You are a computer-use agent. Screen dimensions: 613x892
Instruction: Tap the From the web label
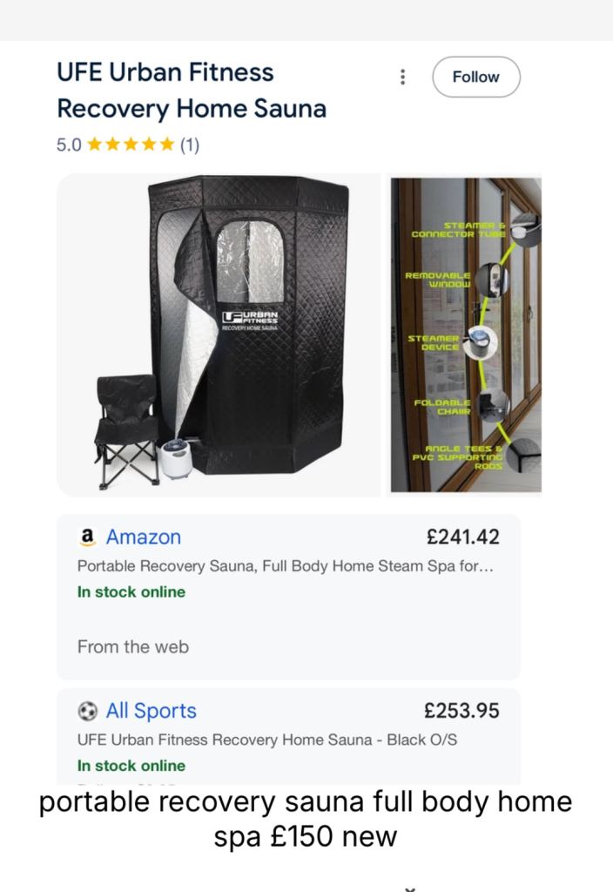(x=132, y=646)
